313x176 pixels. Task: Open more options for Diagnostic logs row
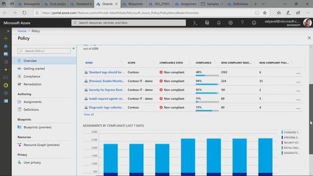298,109
